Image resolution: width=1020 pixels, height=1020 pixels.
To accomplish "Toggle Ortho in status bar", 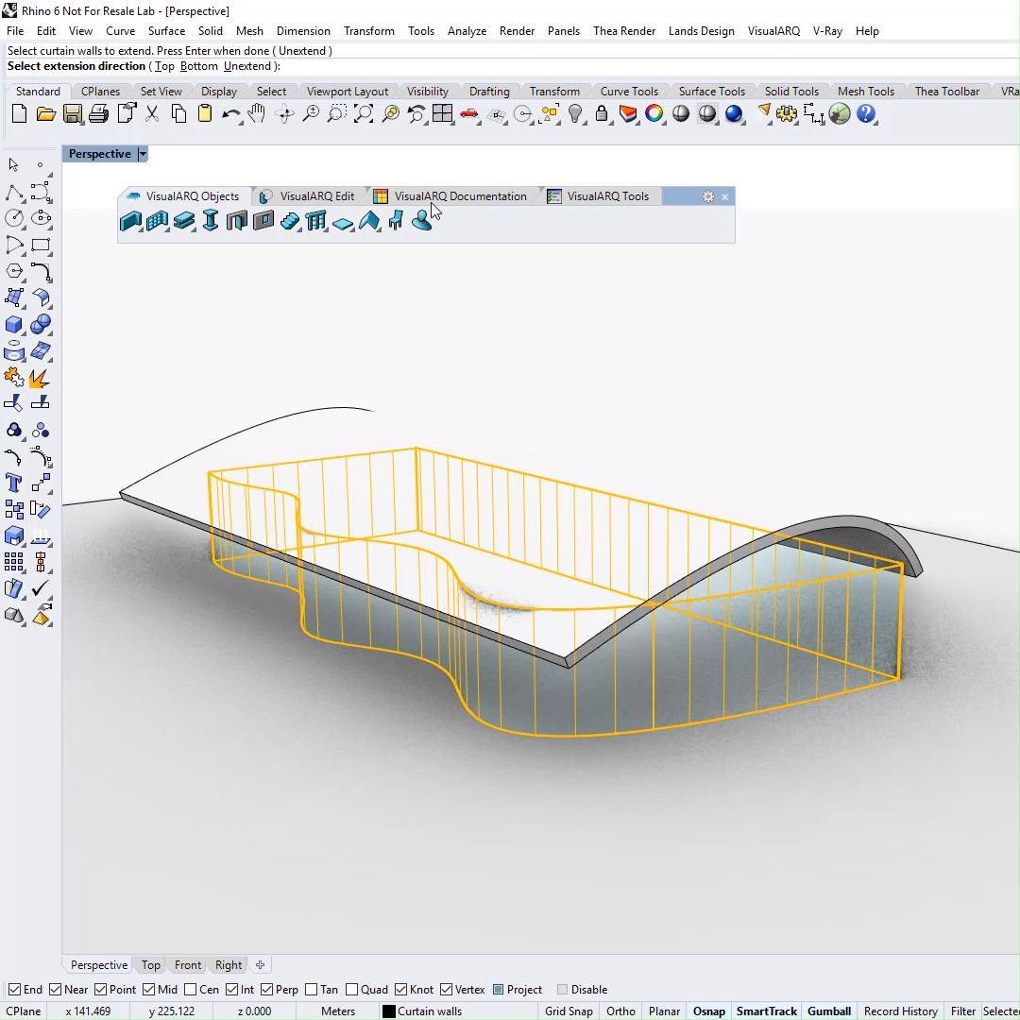I will (620, 1011).
